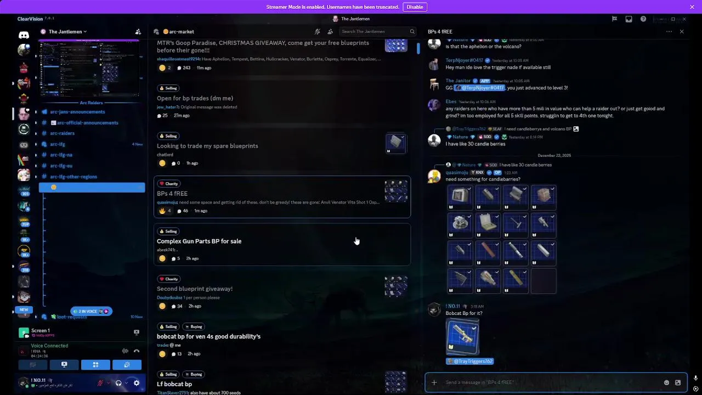Open sticker or GIF picker icon
The height and width of the screenshot is (395, 702).
678,382
